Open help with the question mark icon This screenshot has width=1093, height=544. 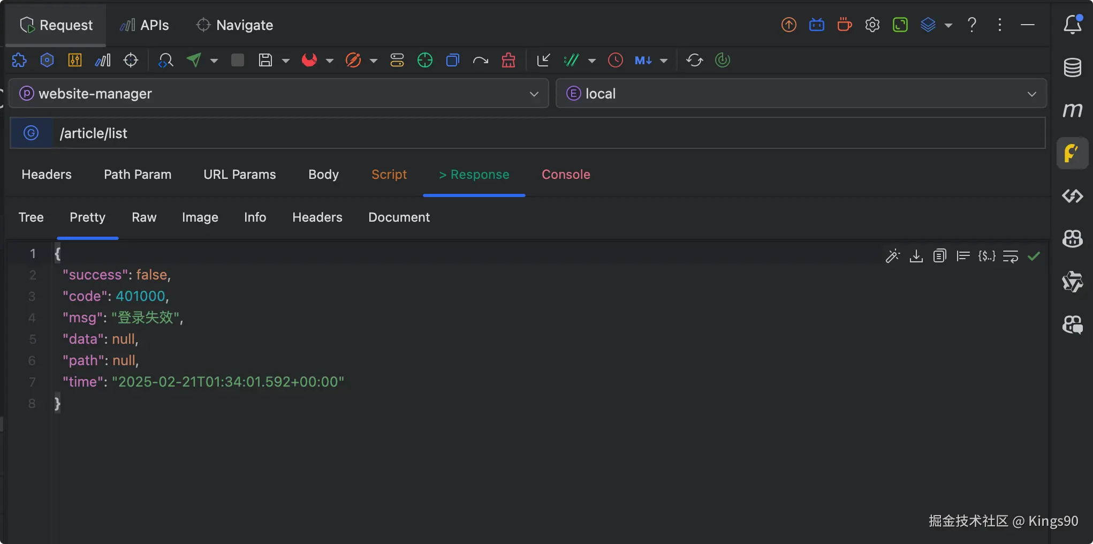[x=972, y=25]
